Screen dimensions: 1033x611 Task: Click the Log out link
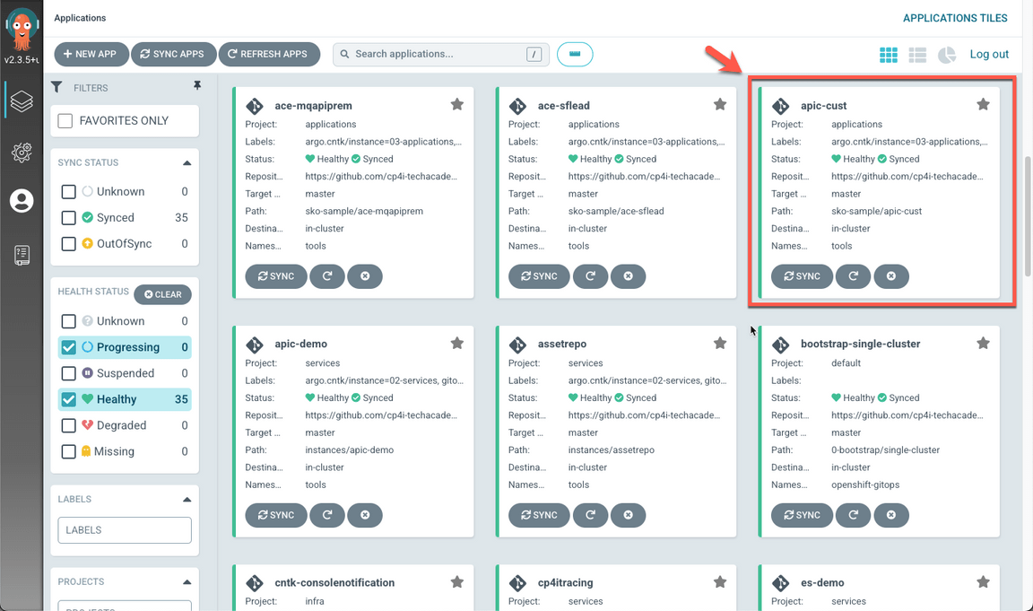pyautogui.click(x=989, y=55)
